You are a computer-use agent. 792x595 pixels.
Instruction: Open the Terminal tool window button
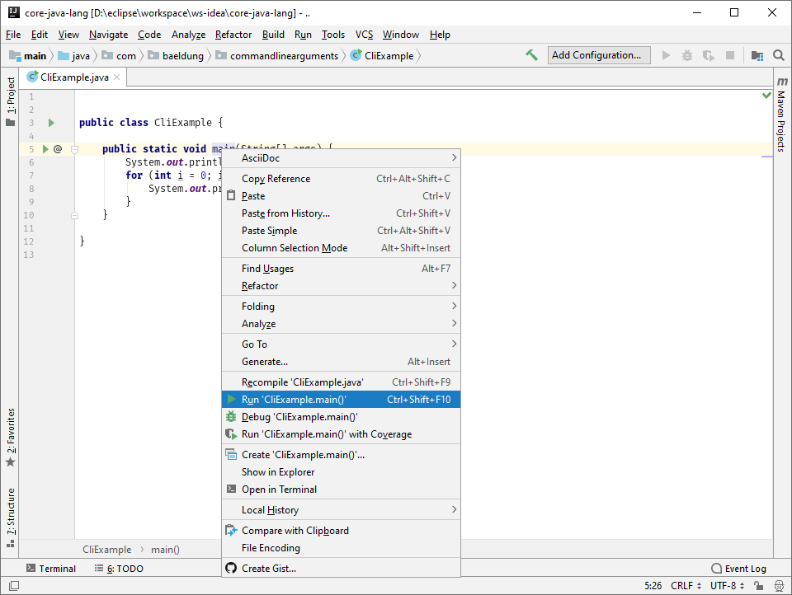[51, 569]
